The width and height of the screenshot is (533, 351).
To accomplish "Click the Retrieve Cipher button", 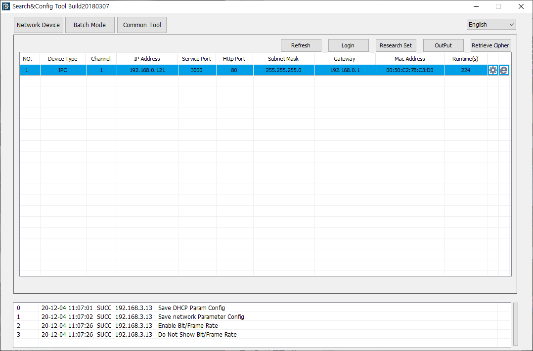I will 490,45.
